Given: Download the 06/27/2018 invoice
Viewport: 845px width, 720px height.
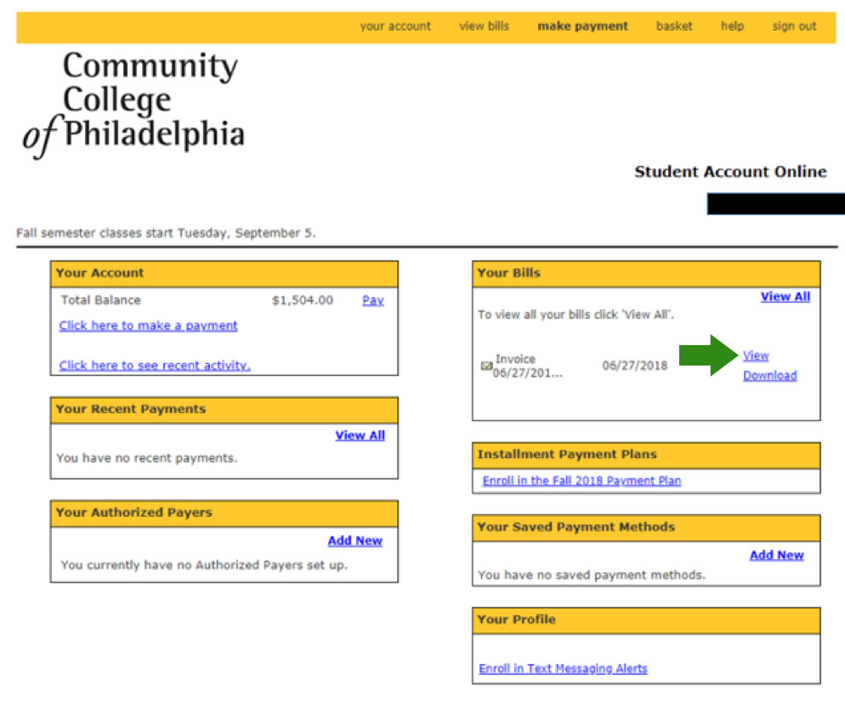Looking at the screenshot, I should 770,375.
